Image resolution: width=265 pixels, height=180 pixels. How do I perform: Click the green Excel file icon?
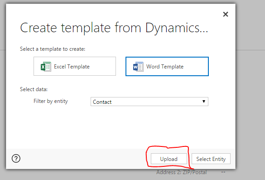click(x=46, y=67)
